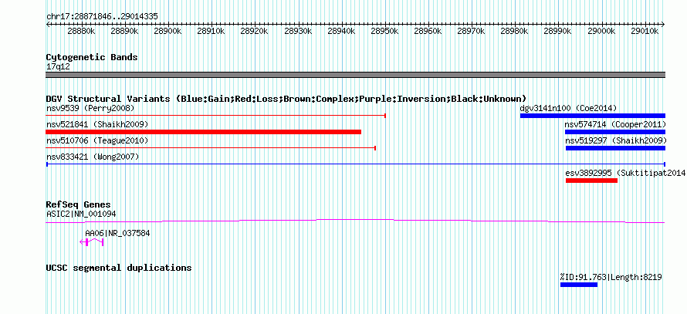Click the blue nsv574714 gain bar
The height and width of the screenshot is (314, 687).
[615, 132]
